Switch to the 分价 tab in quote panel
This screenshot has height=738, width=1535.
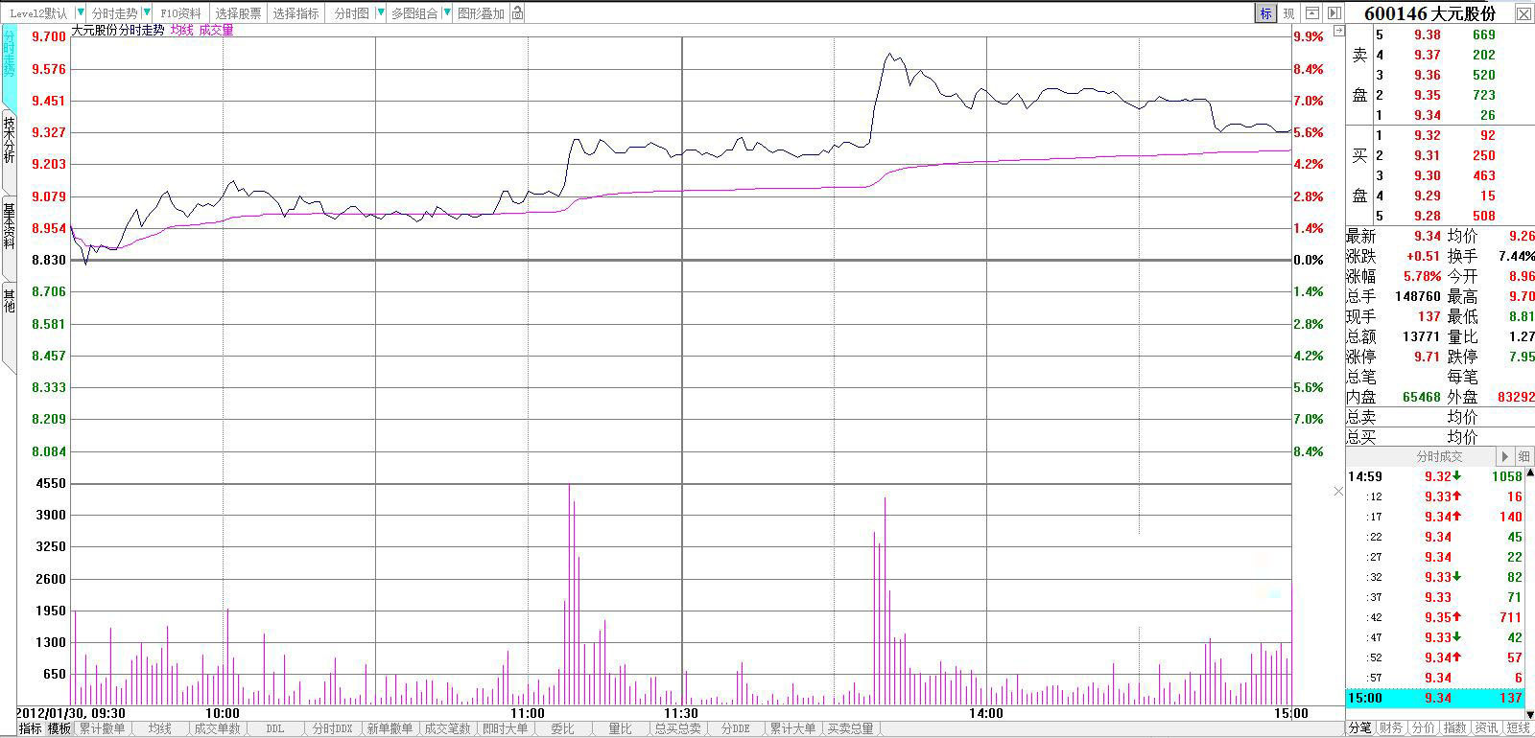[1424, 728]
